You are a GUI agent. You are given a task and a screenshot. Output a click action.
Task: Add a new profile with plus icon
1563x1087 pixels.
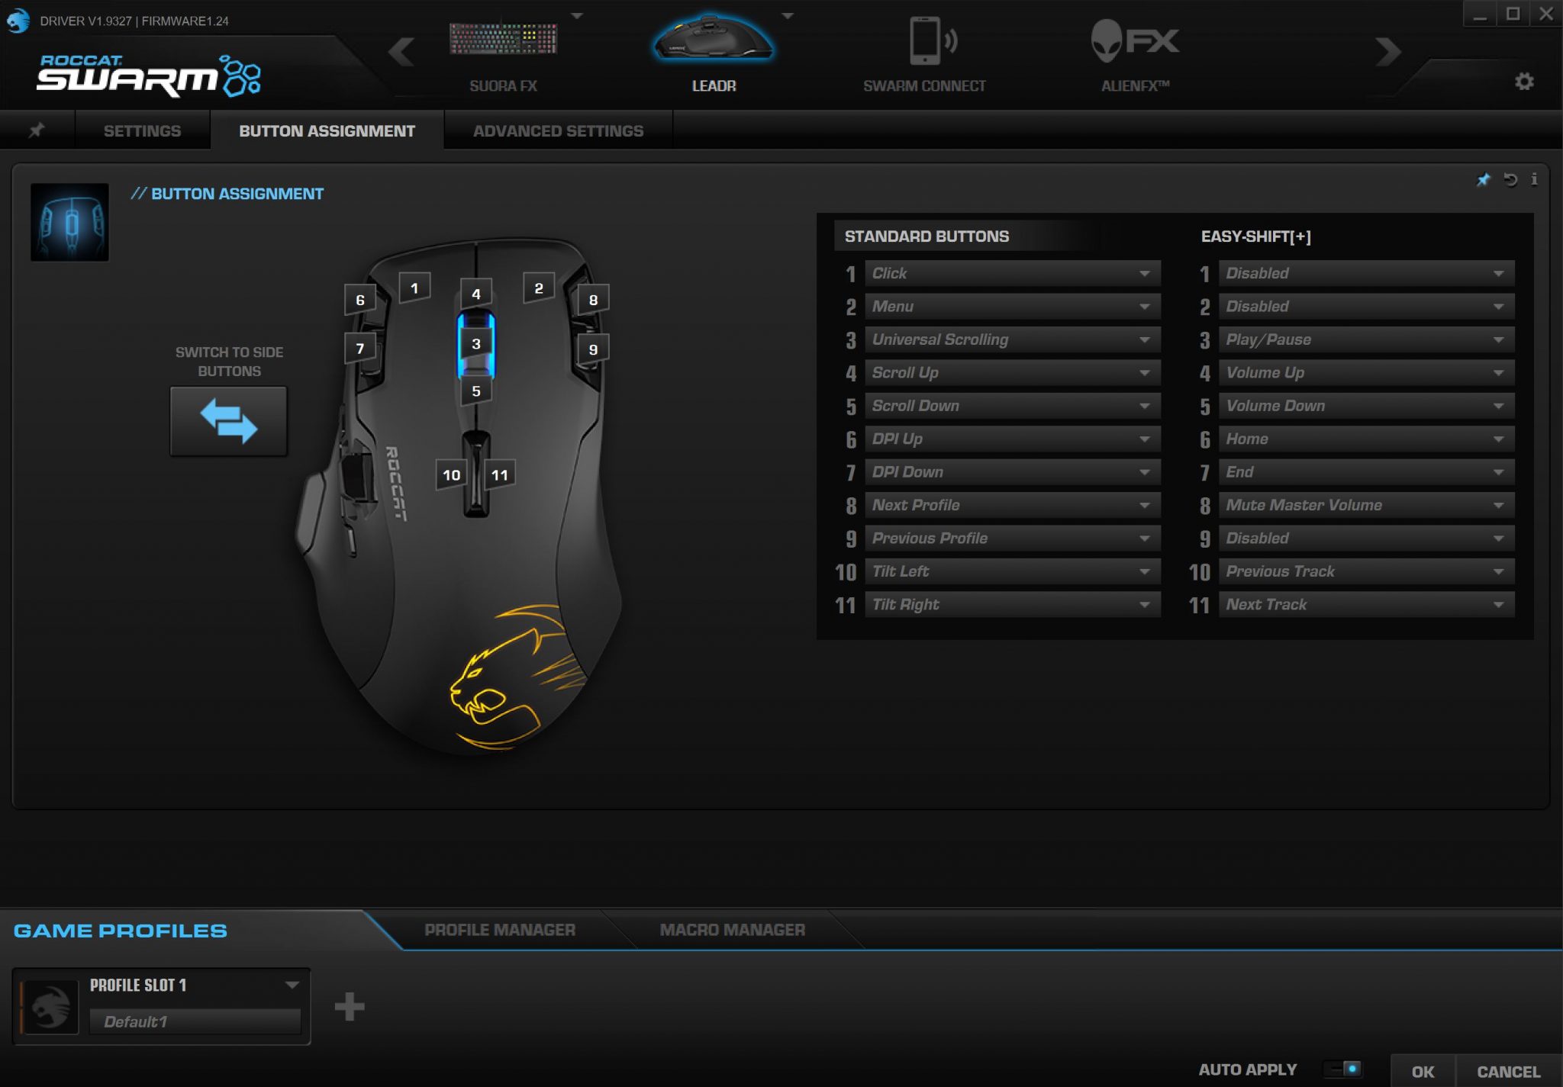pos(350,1006)
